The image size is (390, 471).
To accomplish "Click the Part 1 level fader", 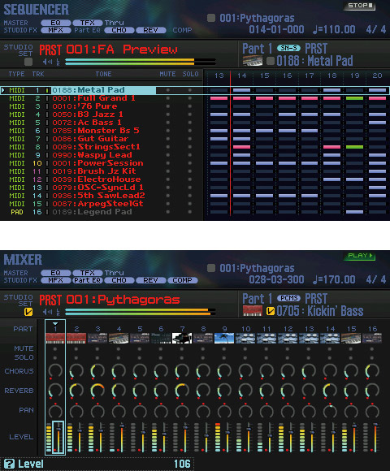I will point(58,437).
